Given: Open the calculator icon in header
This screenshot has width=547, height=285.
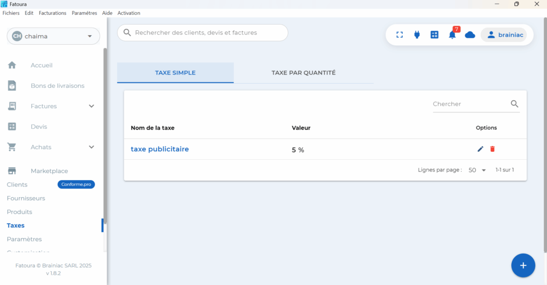Looking at the screenshot, I should coord(434,35).
